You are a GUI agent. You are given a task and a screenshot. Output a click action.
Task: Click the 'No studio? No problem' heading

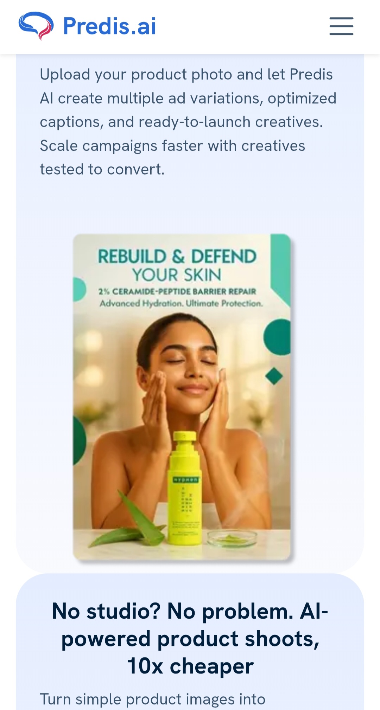click(190, 611)
